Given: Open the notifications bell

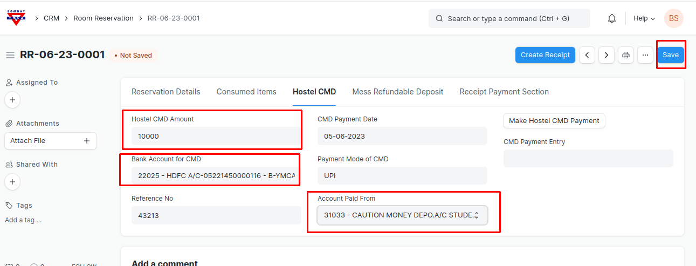Looking at the screenshot, I should pos(611,18).
